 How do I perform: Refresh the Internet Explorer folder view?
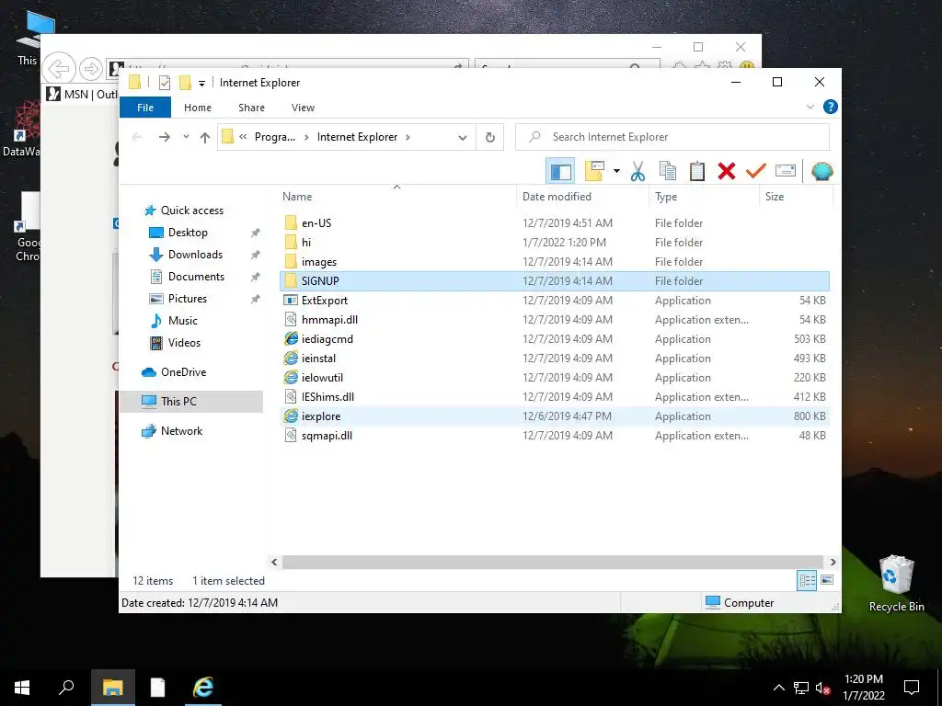coord(490,138)
